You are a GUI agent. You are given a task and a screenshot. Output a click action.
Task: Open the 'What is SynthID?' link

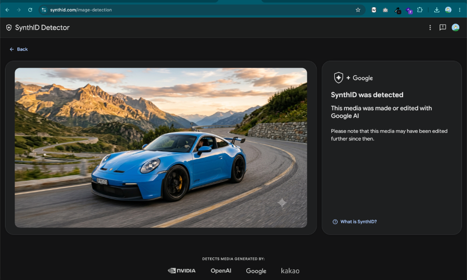pyautogui.click(x=358, y=222)
